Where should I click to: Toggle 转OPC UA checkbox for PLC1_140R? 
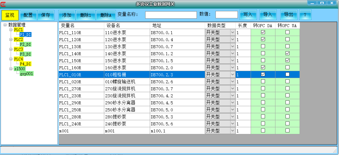point(287,53)
